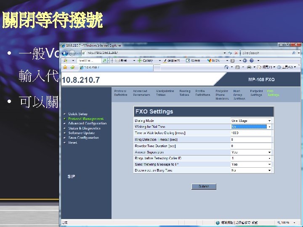303x227 pixels.
Task: Click the browser Back arrow button
Action: click(x=65, y=53)
